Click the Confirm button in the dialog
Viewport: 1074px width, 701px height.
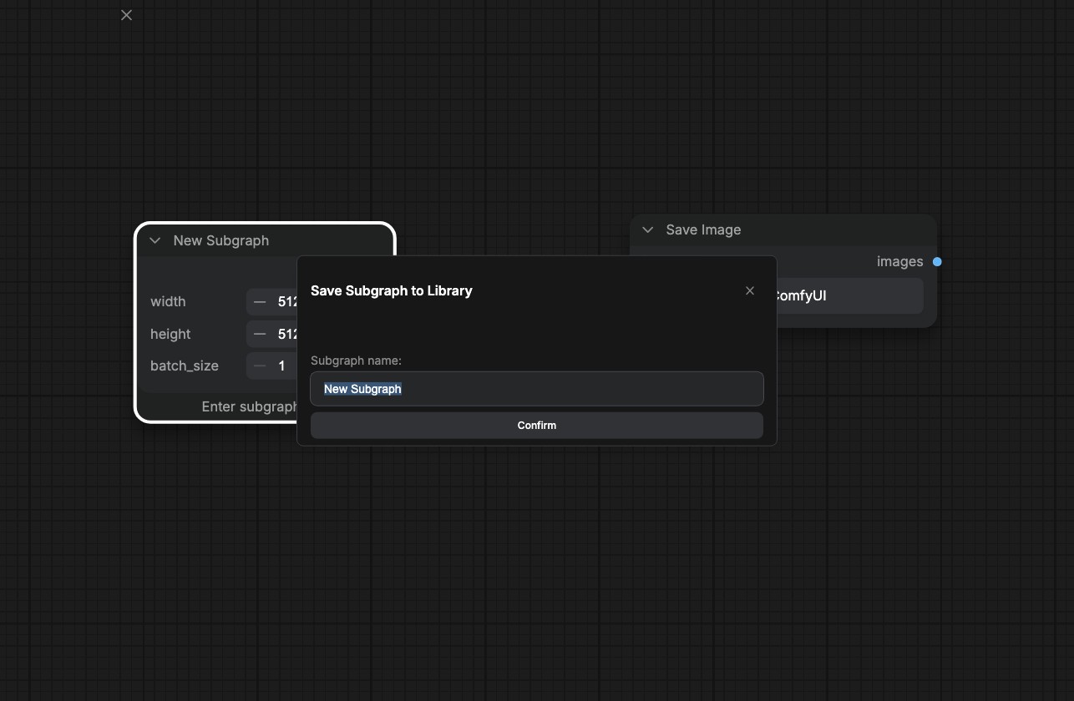(536, 425)
